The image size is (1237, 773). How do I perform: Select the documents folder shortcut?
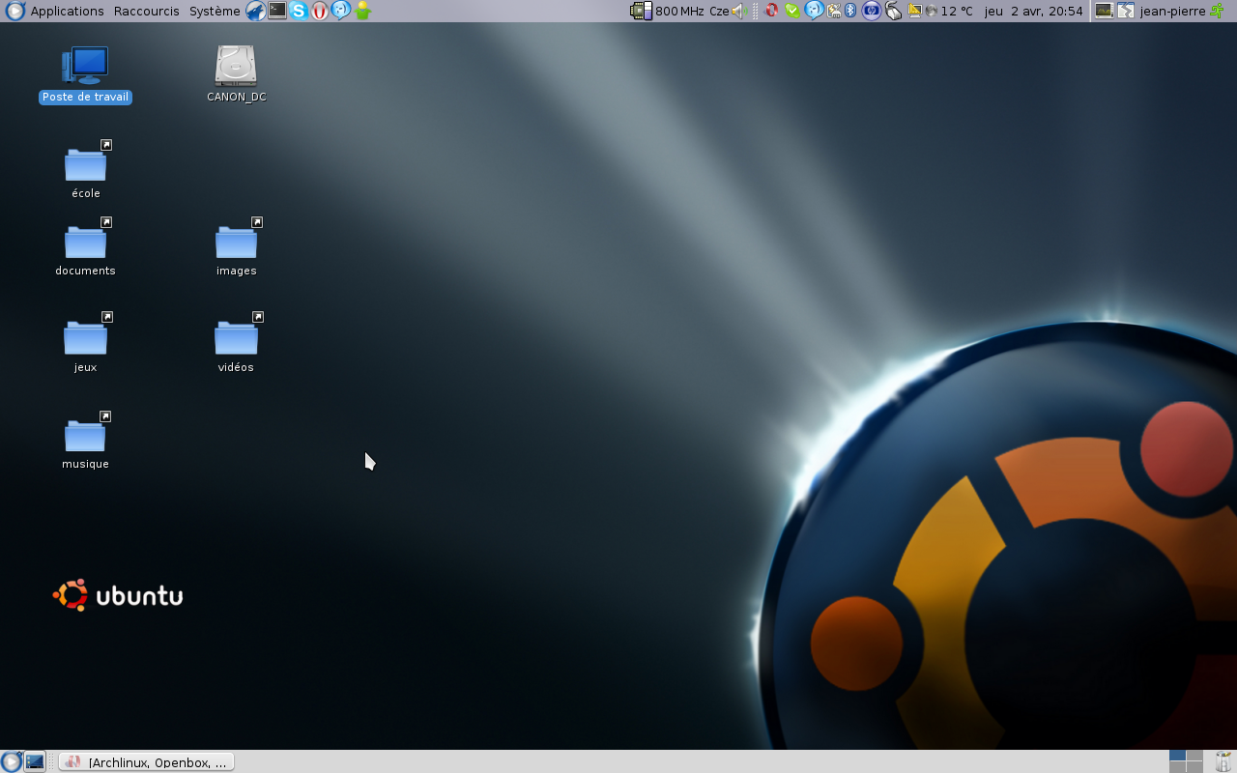coord(85,247)
